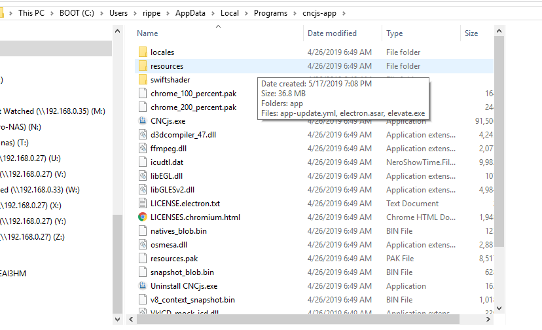Click file list vertical scroll down arrow
Image resolution: width=542 pixels, height=330 pixels.
[x=499, y=308]
